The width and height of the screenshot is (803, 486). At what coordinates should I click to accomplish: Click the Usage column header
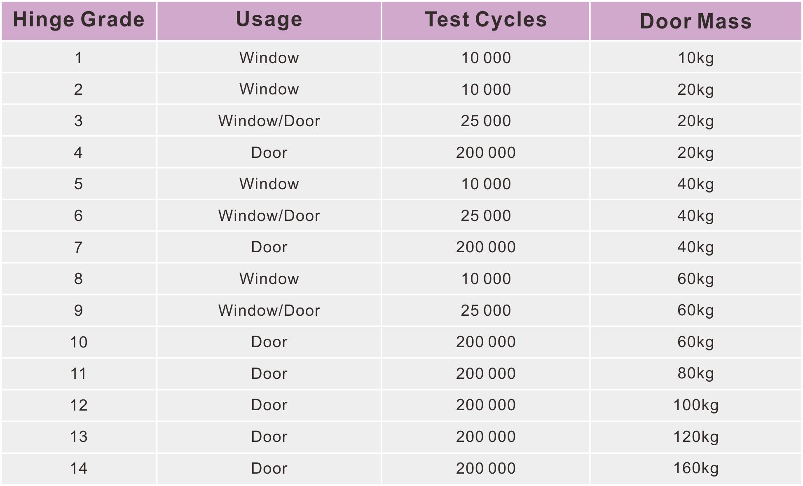click(x=269, y=20)
